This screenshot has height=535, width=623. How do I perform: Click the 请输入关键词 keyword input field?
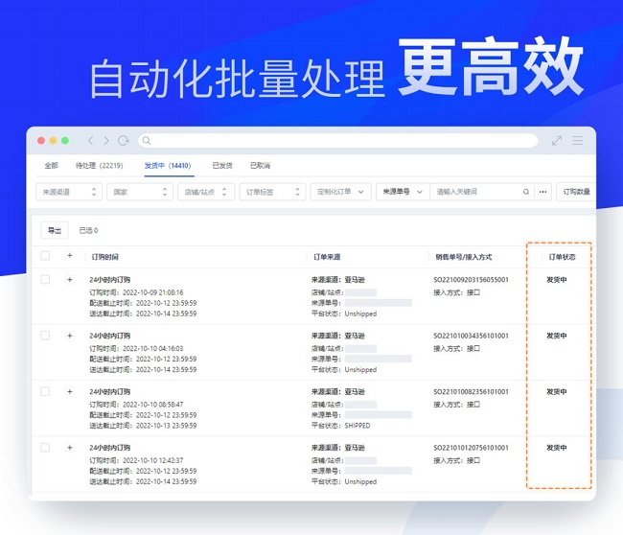pyautogui.click(x=476, y=192)
